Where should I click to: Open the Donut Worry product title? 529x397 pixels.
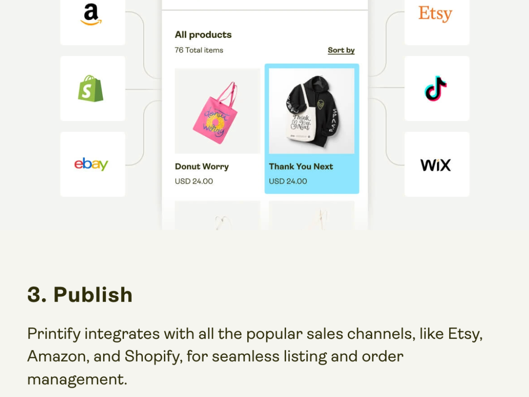click(202, 167)
